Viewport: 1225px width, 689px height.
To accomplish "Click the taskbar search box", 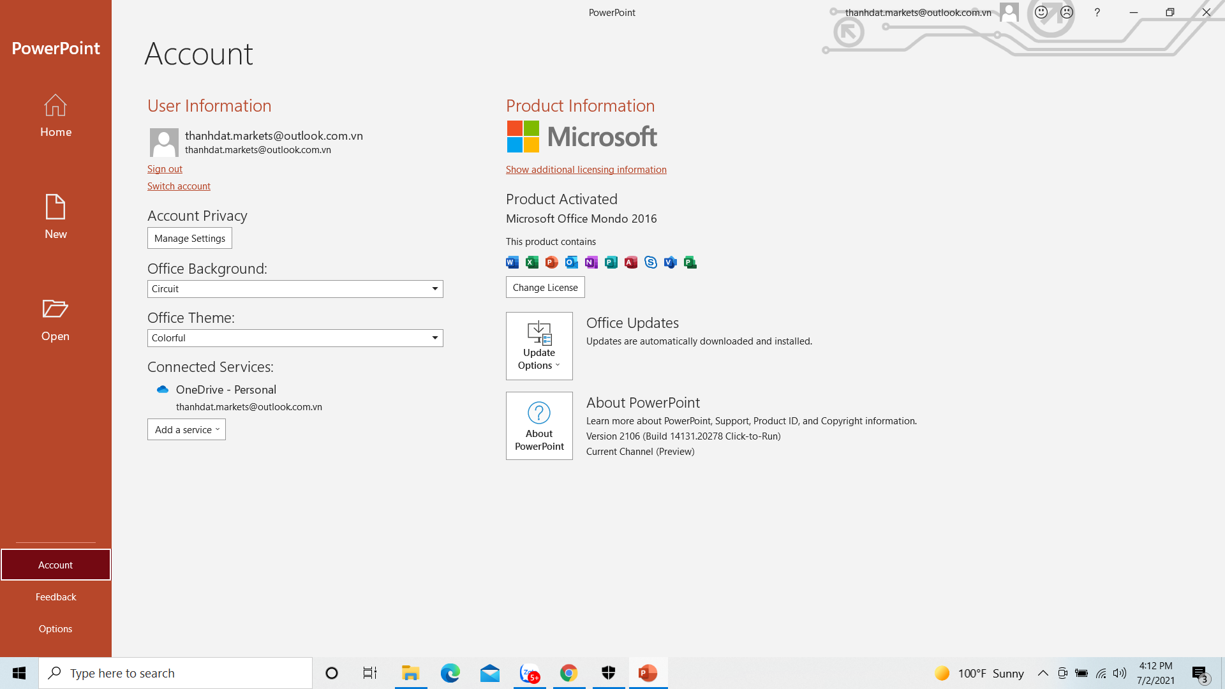I will tap(175, 673).
